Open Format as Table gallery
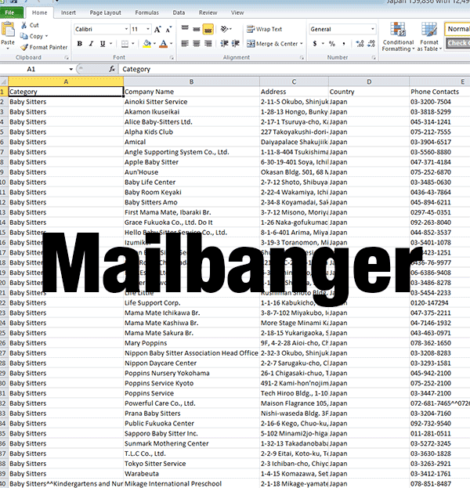Screen dimensions: 470x488 coord(429,37)
